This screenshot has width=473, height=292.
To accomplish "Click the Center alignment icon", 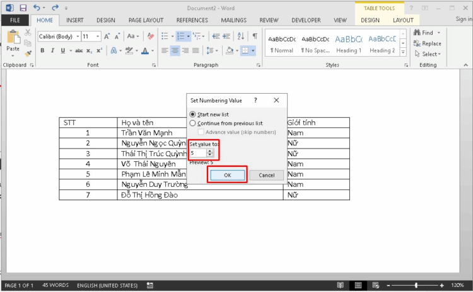I will 175,51.
